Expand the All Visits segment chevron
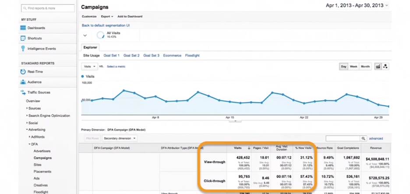Screen dimensions: 410x194 point(85,35)
